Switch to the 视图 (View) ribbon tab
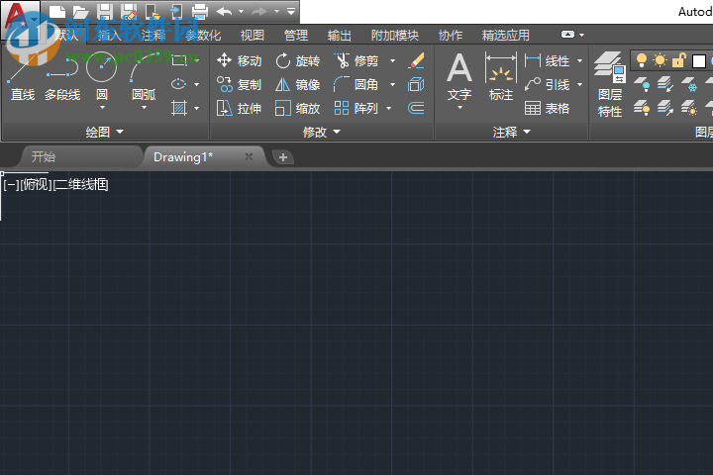The image size is (713, 475). pos(253,36)
